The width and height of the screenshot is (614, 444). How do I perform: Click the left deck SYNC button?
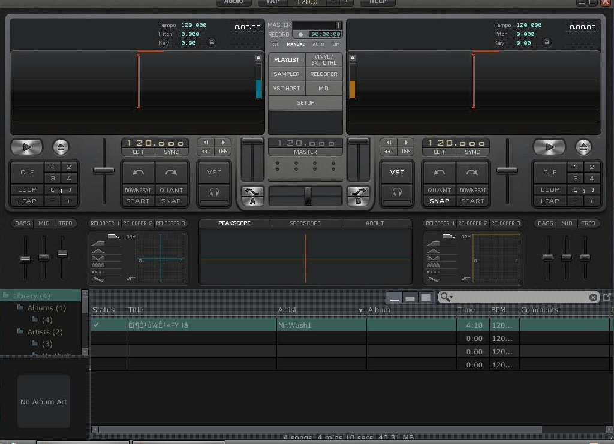(x=171, y=152)
